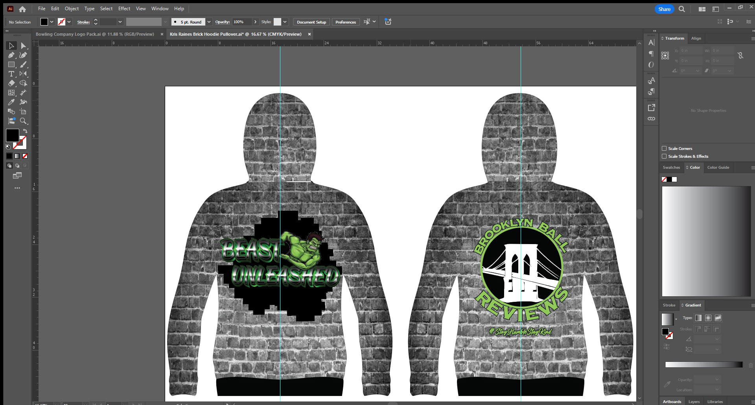Select the Pen tool
The image size is (755, 405).
[11, 55]
